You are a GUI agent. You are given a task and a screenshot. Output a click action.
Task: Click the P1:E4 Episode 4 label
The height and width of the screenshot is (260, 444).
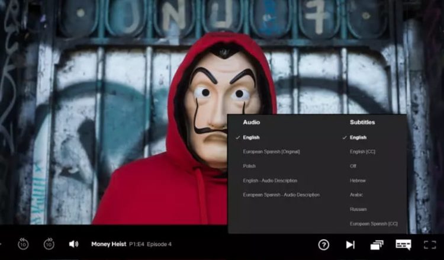pyautogui.click(x=150, y=244)
